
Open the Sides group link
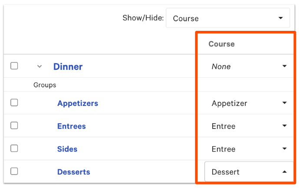67,149
